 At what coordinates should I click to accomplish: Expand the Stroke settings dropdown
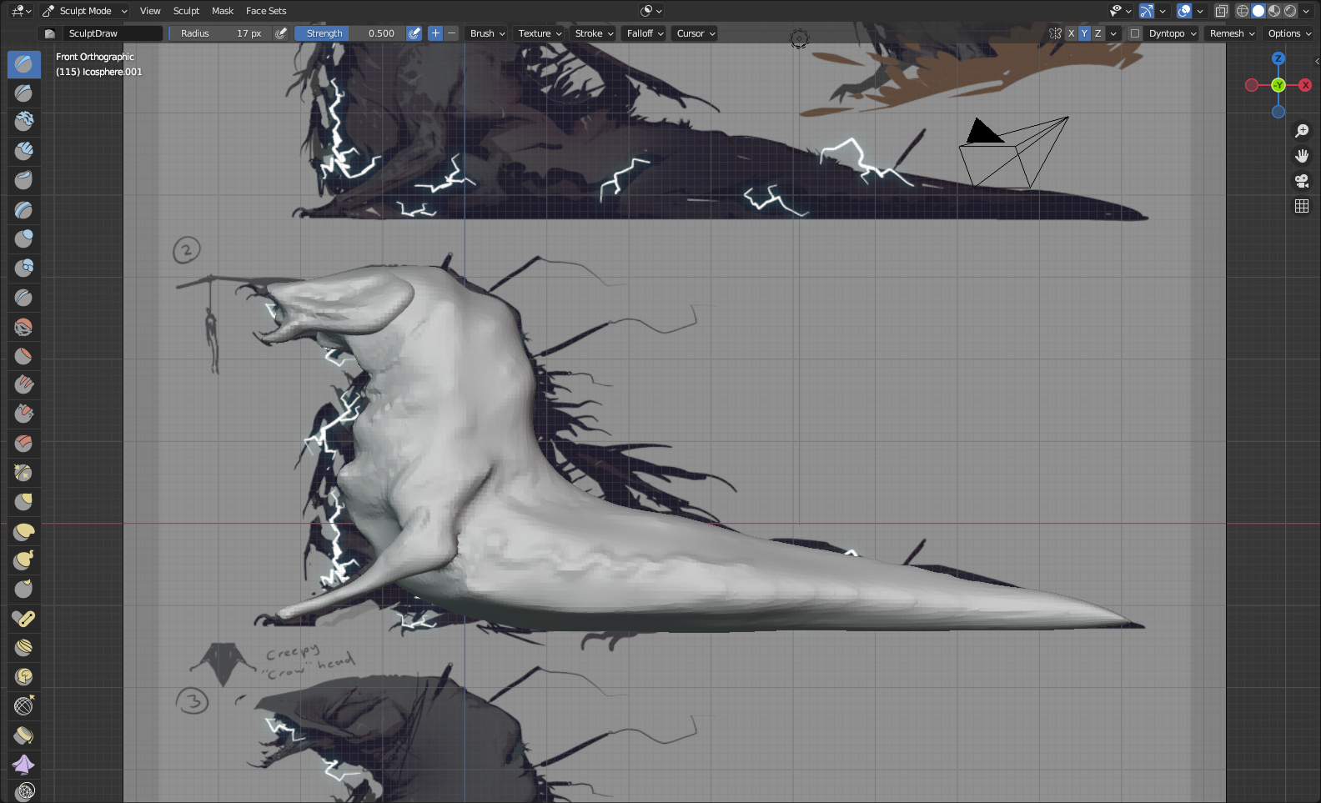tap(594, 33)
